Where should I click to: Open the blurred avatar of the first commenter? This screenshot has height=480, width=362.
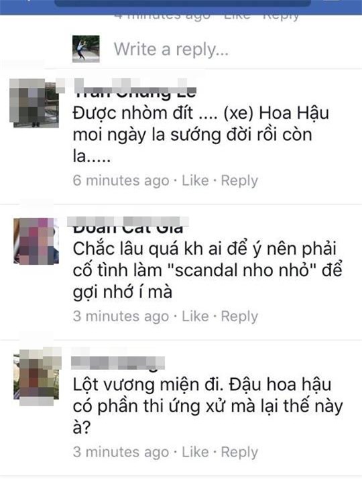click(x=34, y=103)
